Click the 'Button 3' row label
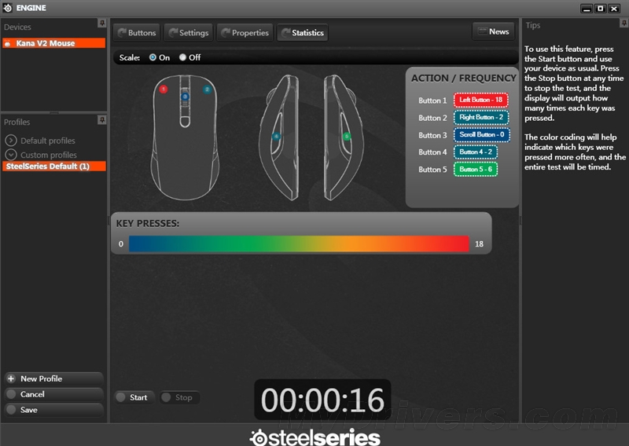The image size is (629, 446). pos(432,135)
